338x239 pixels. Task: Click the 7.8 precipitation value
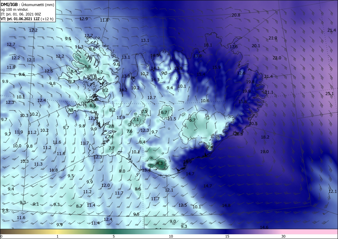click(111, 126)
